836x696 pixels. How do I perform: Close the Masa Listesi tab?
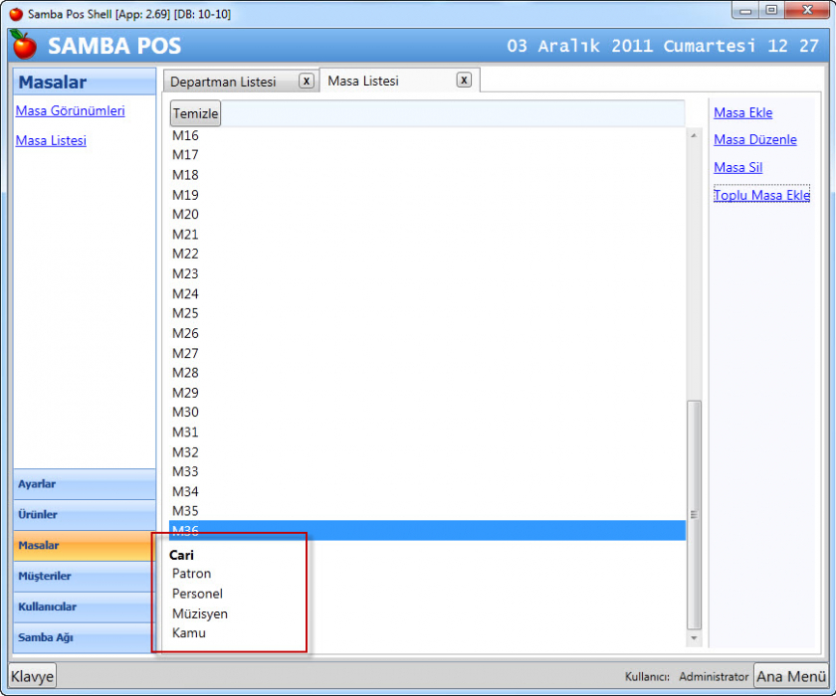coord(464,80)
